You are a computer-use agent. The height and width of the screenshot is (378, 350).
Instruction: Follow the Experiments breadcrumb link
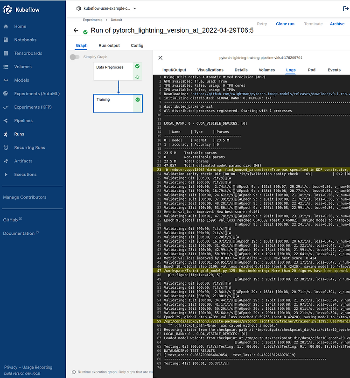point(92,20)
